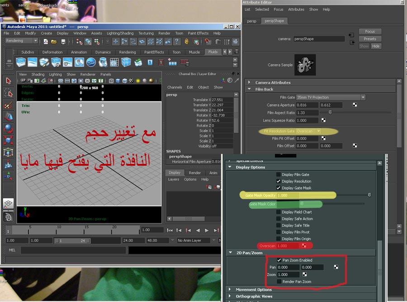Click the camera name field perspShape
Image resolution: width=407 pixels, height=302 pixels.
[319, 39]
